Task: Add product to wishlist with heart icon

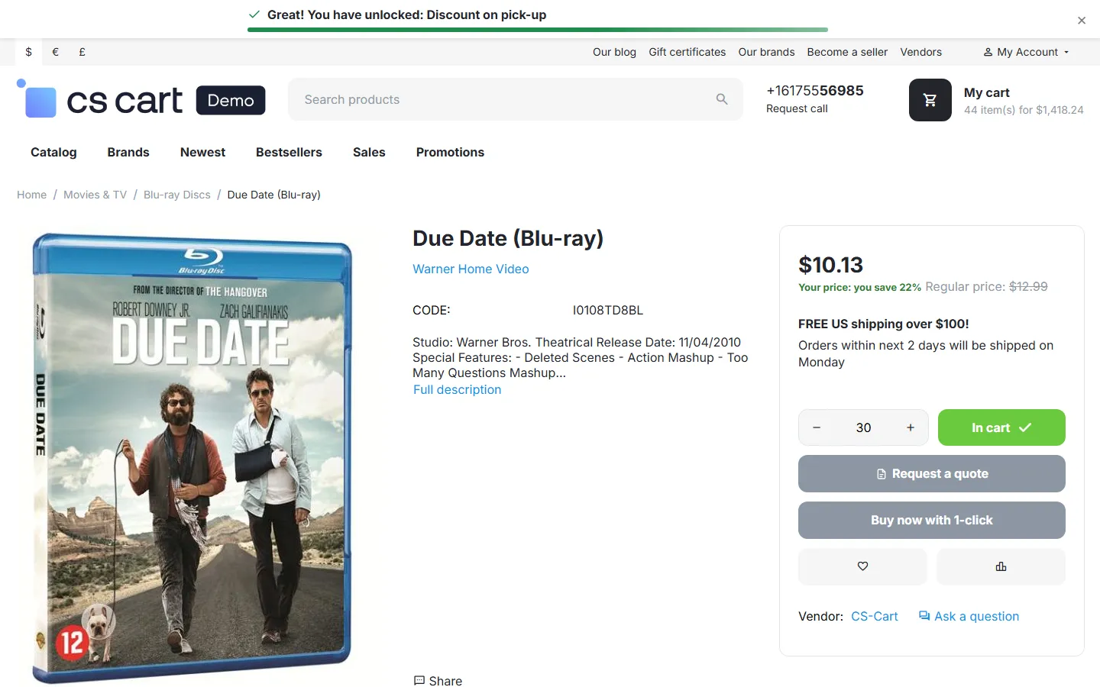Action: [862, 566]
